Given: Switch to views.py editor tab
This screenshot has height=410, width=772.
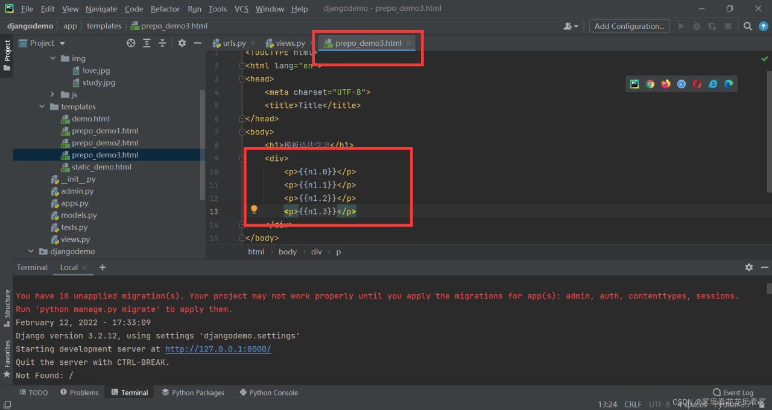Looking at the screenshot, I should [x=290, y=43].
